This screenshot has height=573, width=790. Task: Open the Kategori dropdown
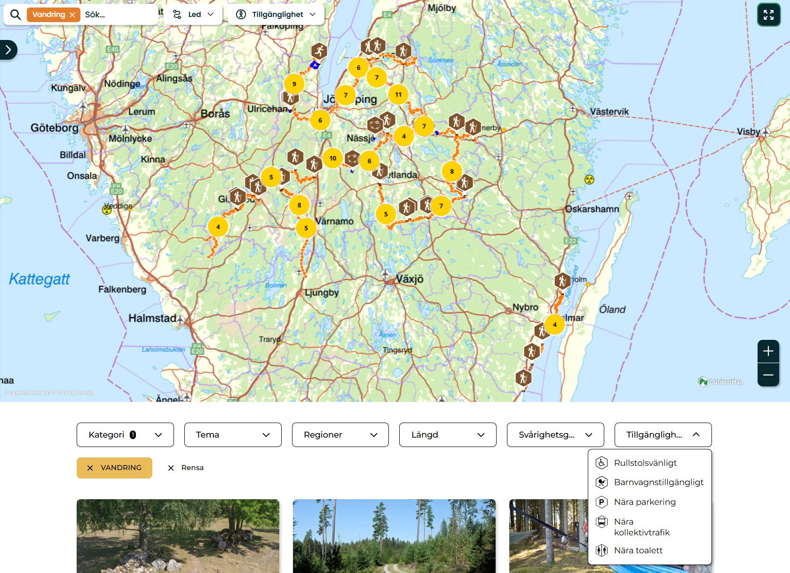coord(125,435)
